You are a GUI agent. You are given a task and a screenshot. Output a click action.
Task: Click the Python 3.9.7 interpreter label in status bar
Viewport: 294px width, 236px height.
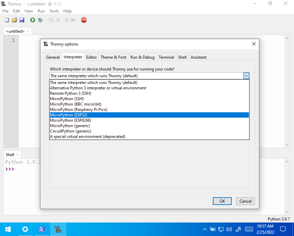point(279,219)
